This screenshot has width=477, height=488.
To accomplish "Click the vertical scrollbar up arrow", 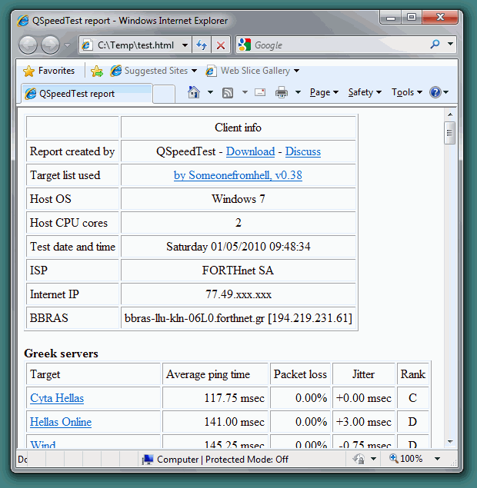I will [450, 115].
